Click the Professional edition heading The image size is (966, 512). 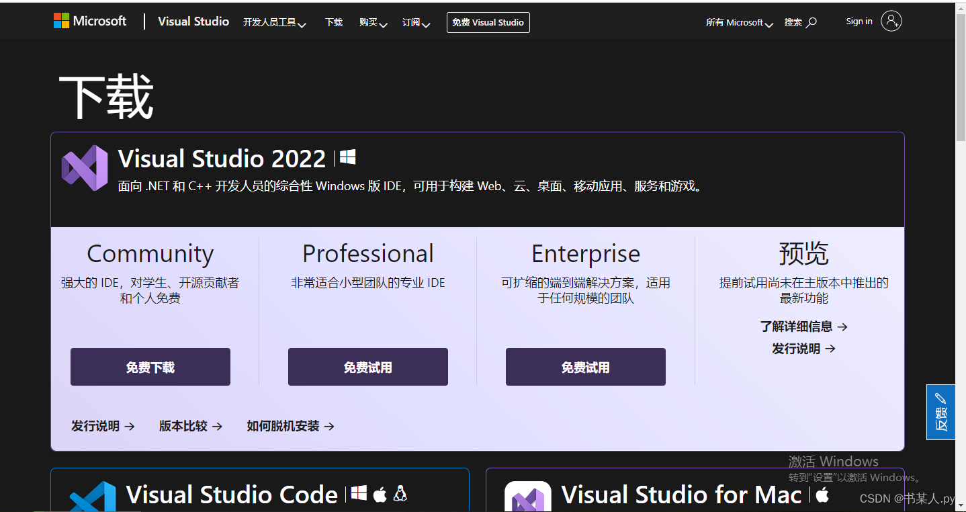368,253
